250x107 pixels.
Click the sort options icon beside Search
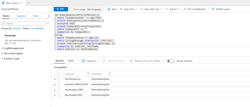48,23
